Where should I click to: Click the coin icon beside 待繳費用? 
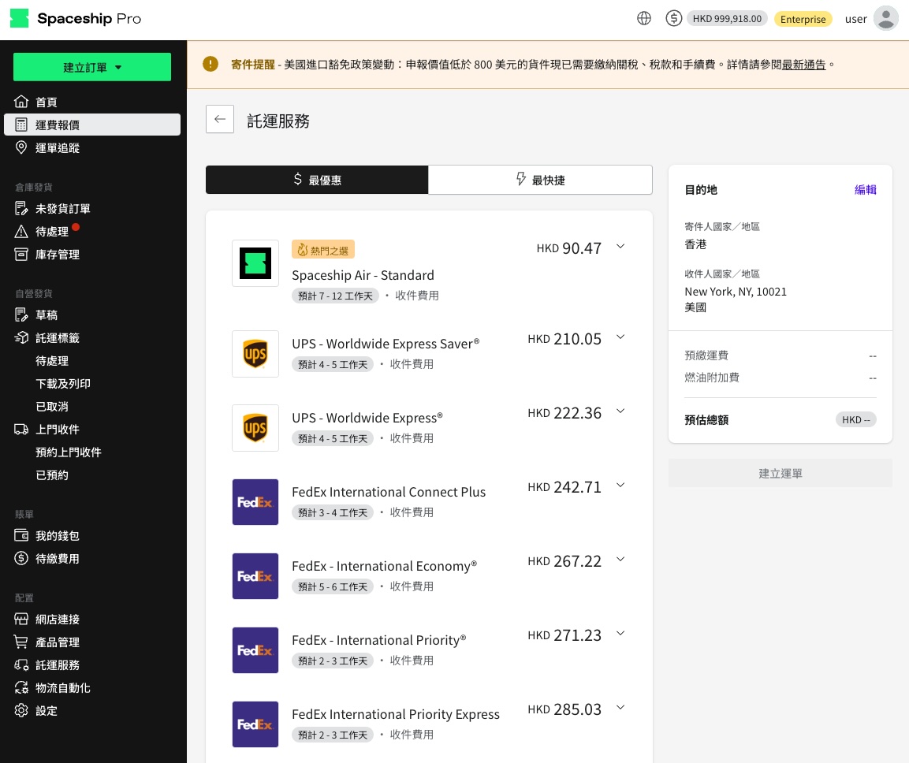pyautogui.click(x=20, y=558)
